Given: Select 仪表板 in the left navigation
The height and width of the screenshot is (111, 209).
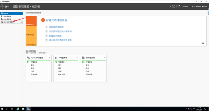Looking at the screenshot, I should [x=11, y=13].
